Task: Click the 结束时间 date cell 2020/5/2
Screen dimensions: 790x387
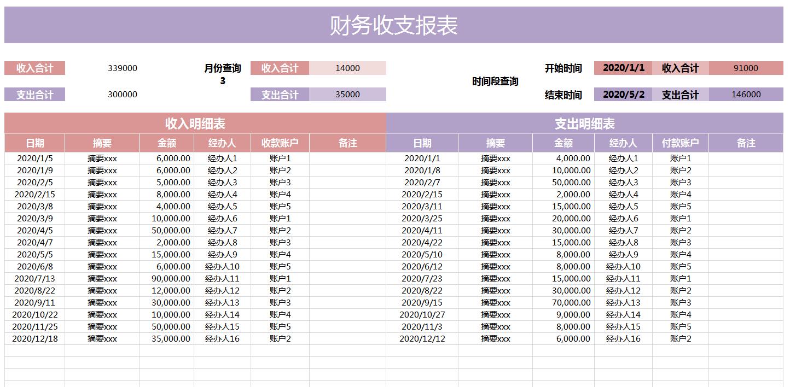Action: 624,94
